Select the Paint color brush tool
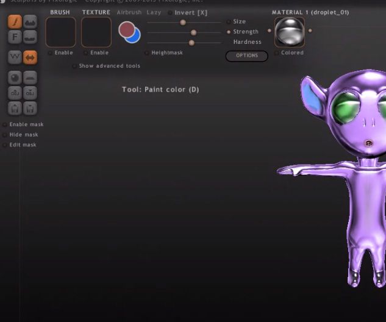Viewport: 386px width, 322px height. coord(15,22)
